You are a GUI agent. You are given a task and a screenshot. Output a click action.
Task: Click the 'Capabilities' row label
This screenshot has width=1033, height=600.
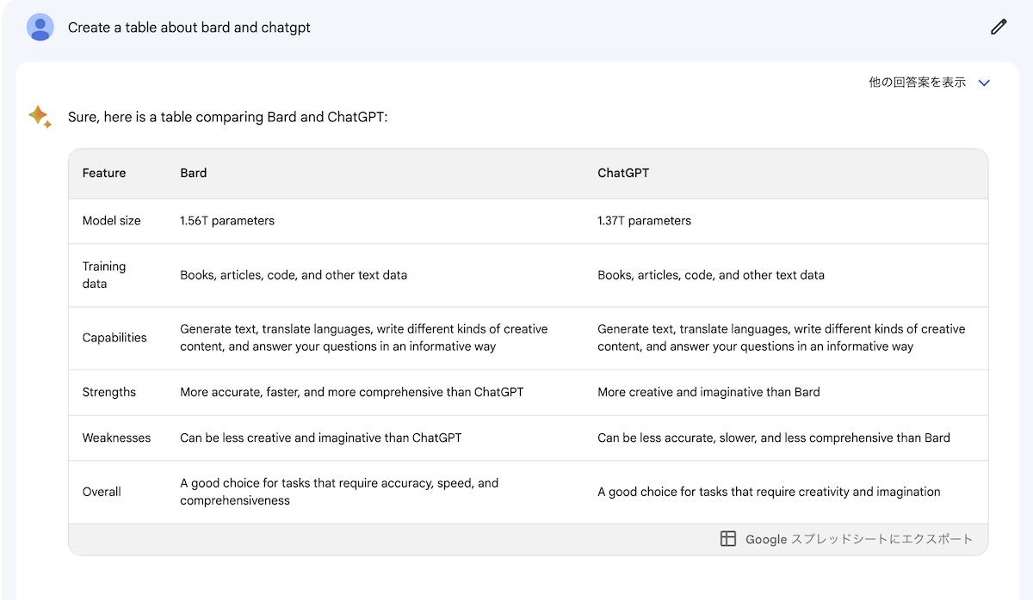click(x=114, y=338)
